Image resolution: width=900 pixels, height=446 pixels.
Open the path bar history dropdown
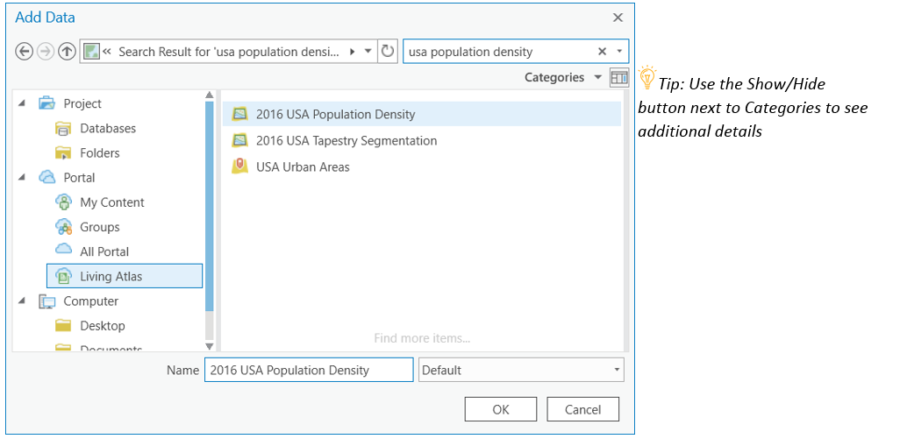tap(368, 52)
